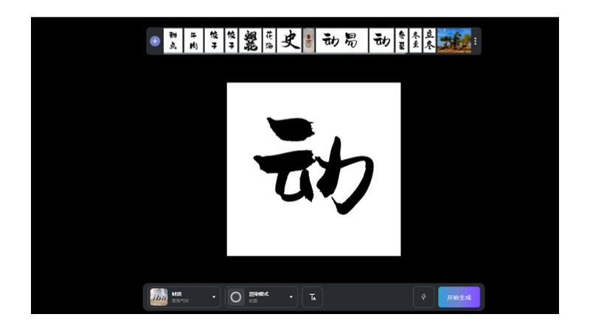The height and width of the screenshot is (331, 590).
Task: Expand the 渲染模式 dropdown arrow
Action: (x=291, y=297)
